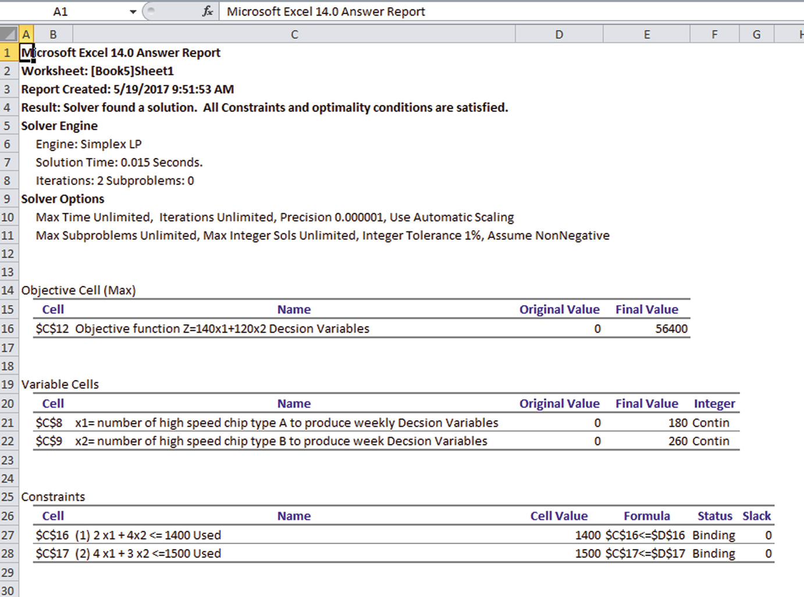Click the Insert Function fx icon
Screen dimensions: 804x597
(x=207, y=12)
